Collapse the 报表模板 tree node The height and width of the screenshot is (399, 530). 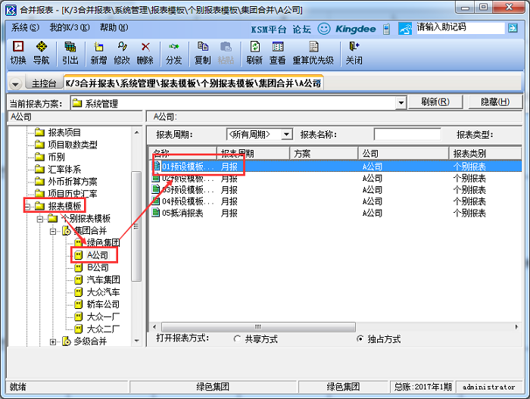pyautogui.click(x=27, y=206)
